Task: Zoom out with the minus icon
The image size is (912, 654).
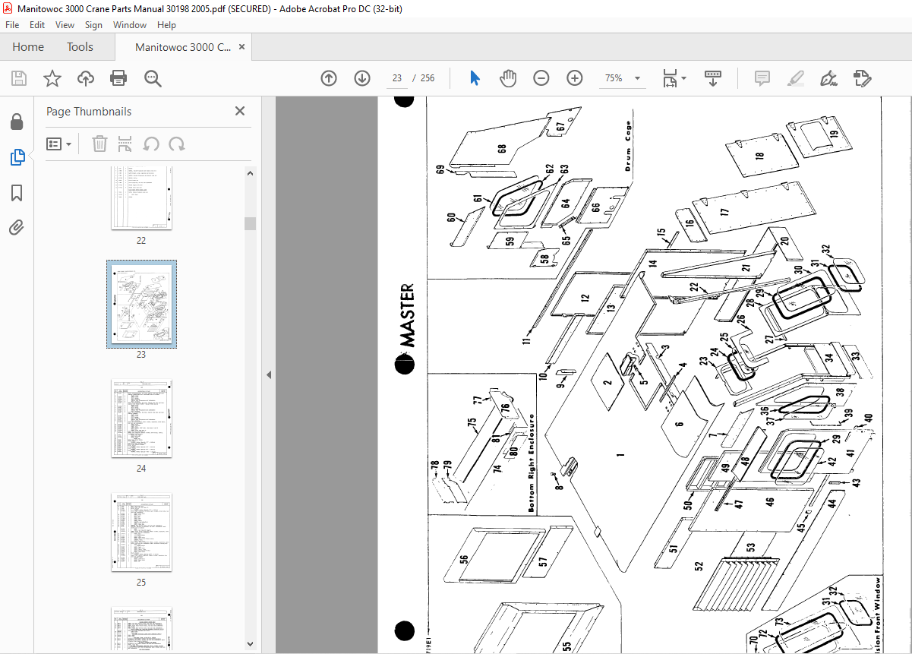Action: (x=541, y=78)
